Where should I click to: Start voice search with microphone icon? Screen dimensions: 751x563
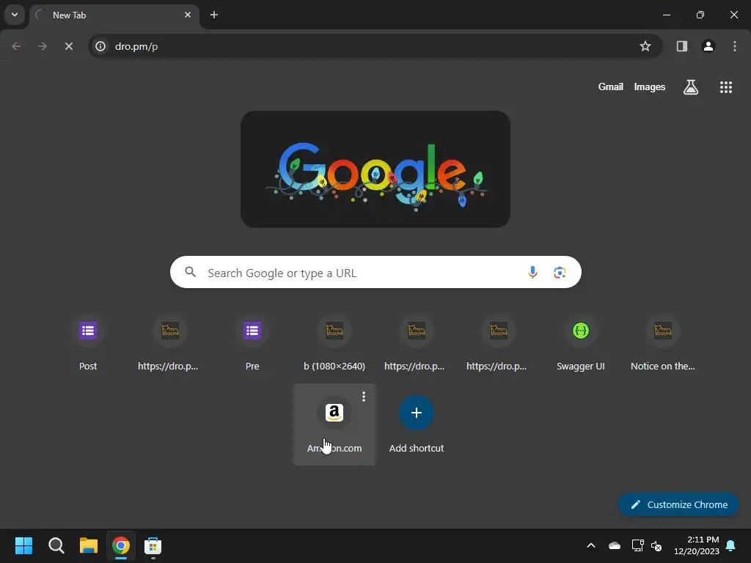click(532, 273)
